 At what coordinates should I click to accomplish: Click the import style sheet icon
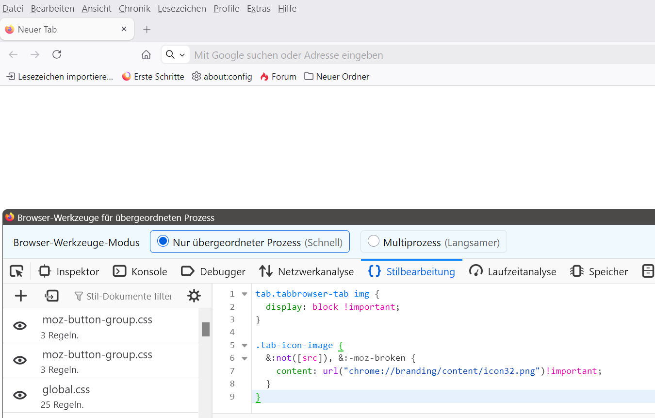51,296
